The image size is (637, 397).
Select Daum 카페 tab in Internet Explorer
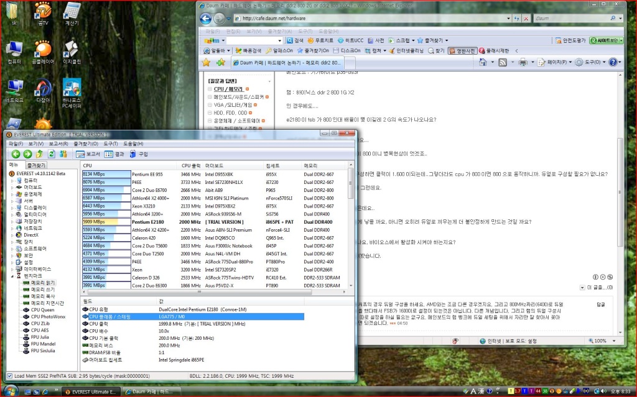(287, 63)
